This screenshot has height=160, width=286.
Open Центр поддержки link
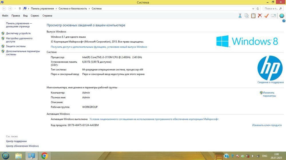pyautogui.click(x=16, y=141)
